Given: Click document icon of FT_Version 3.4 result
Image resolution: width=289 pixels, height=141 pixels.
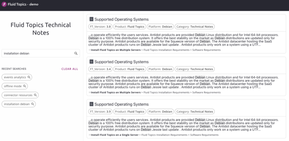Looking at the screenshot, I should (91, 62).
